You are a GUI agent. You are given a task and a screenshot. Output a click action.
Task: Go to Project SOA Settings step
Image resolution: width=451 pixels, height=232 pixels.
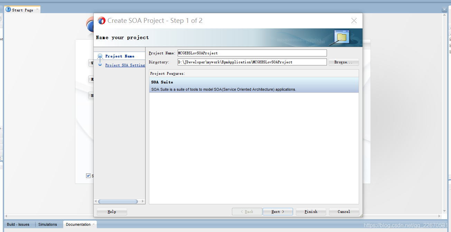point(125,65)
